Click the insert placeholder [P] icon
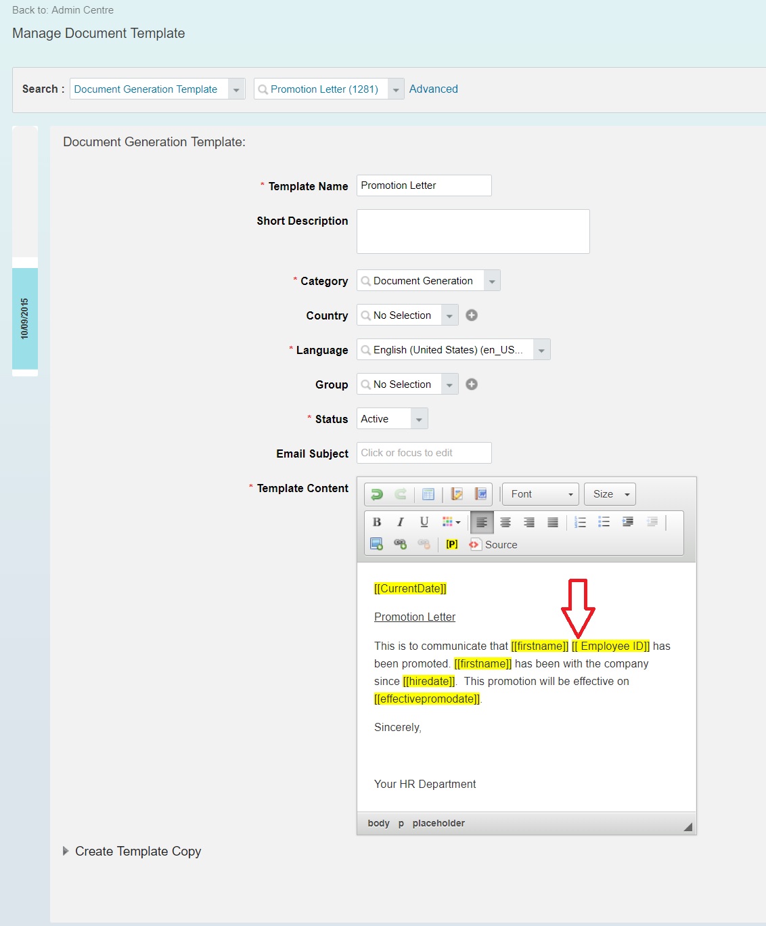766x926 pixels. [452, 544]
